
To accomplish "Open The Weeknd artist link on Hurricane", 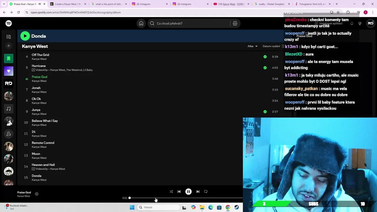I will click(75, 70).
